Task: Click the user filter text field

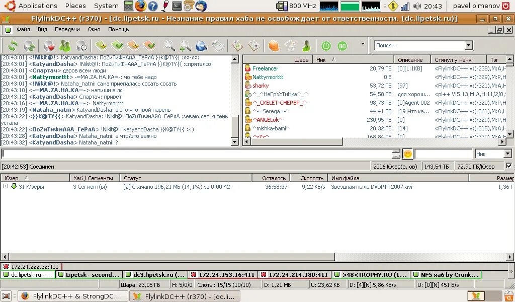Action: click(x=444, y=154)
